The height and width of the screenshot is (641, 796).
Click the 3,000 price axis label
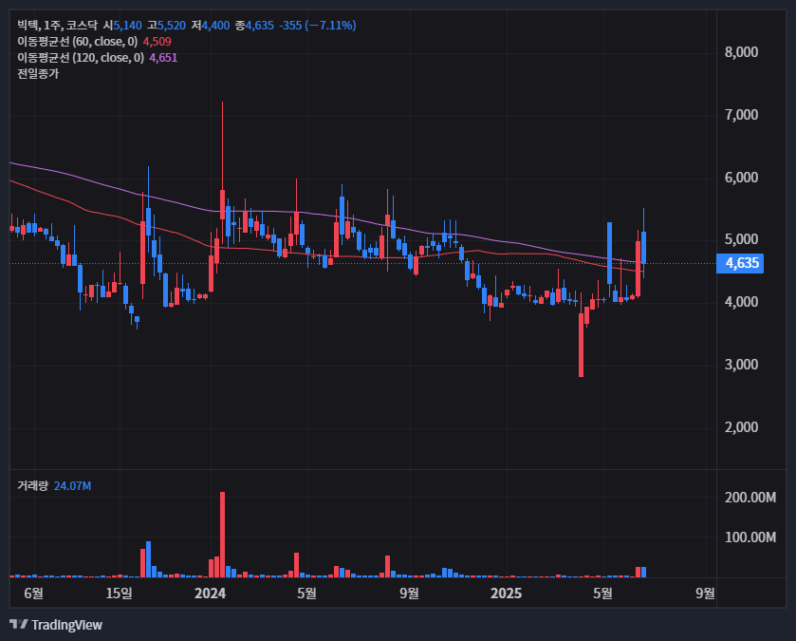click(x=741, y=364)
